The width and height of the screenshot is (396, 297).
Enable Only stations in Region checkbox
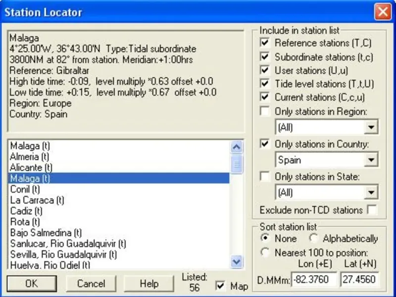[x=265, y=111]
